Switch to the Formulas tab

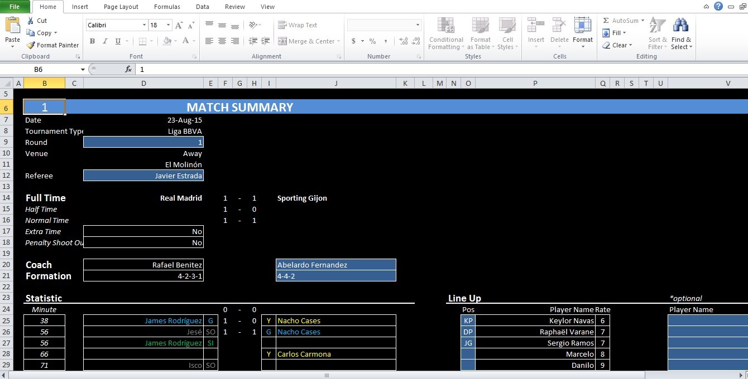point(167,7)
